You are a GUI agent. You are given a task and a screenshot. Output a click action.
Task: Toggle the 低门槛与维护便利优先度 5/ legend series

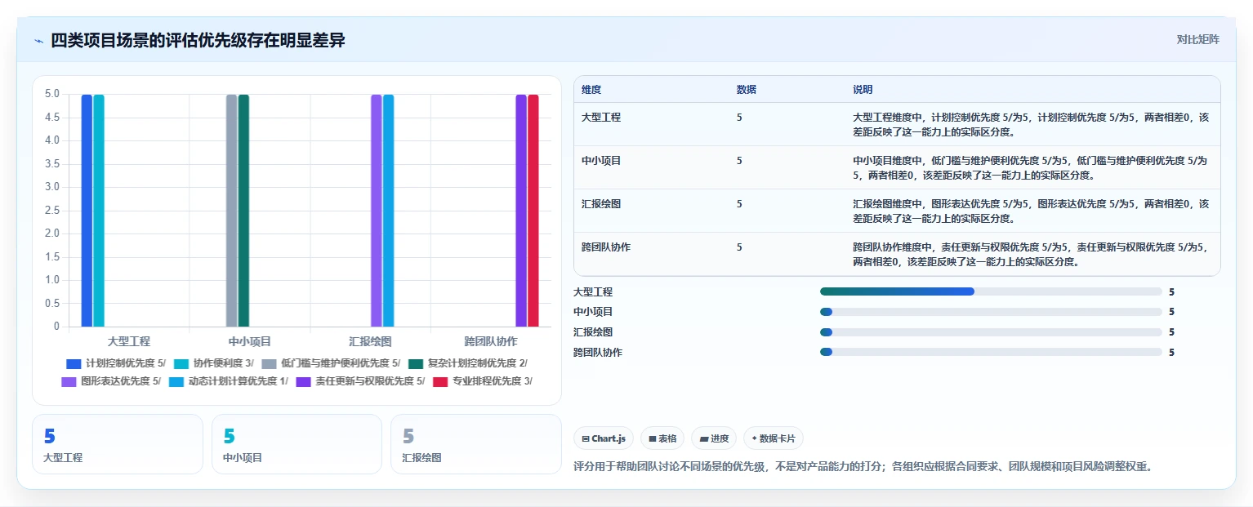(331, 363)
